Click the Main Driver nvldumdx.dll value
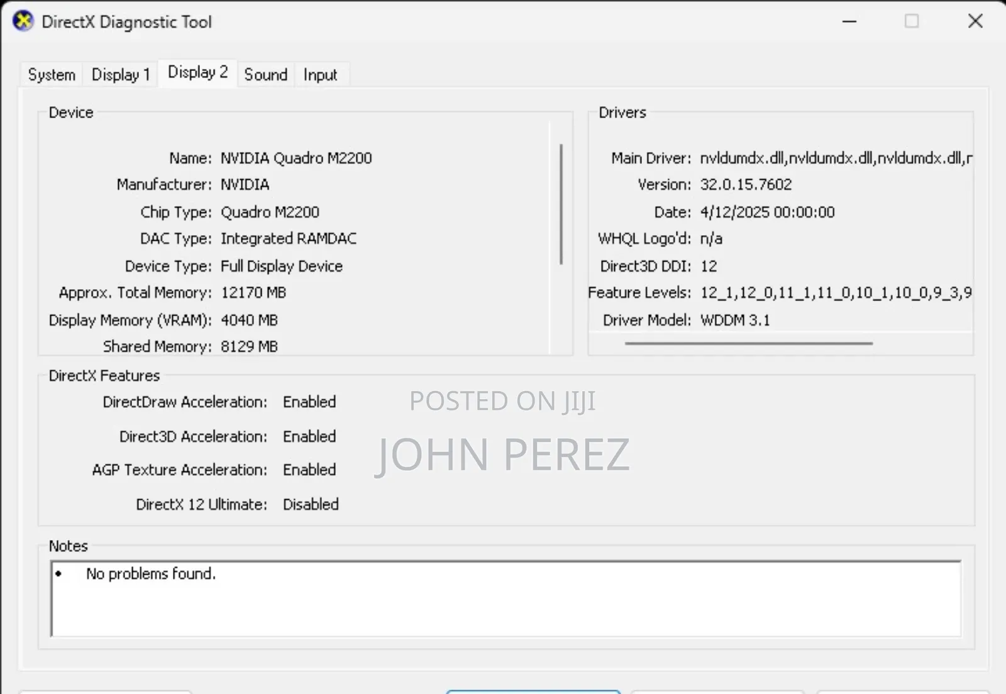 pos(836,158)
